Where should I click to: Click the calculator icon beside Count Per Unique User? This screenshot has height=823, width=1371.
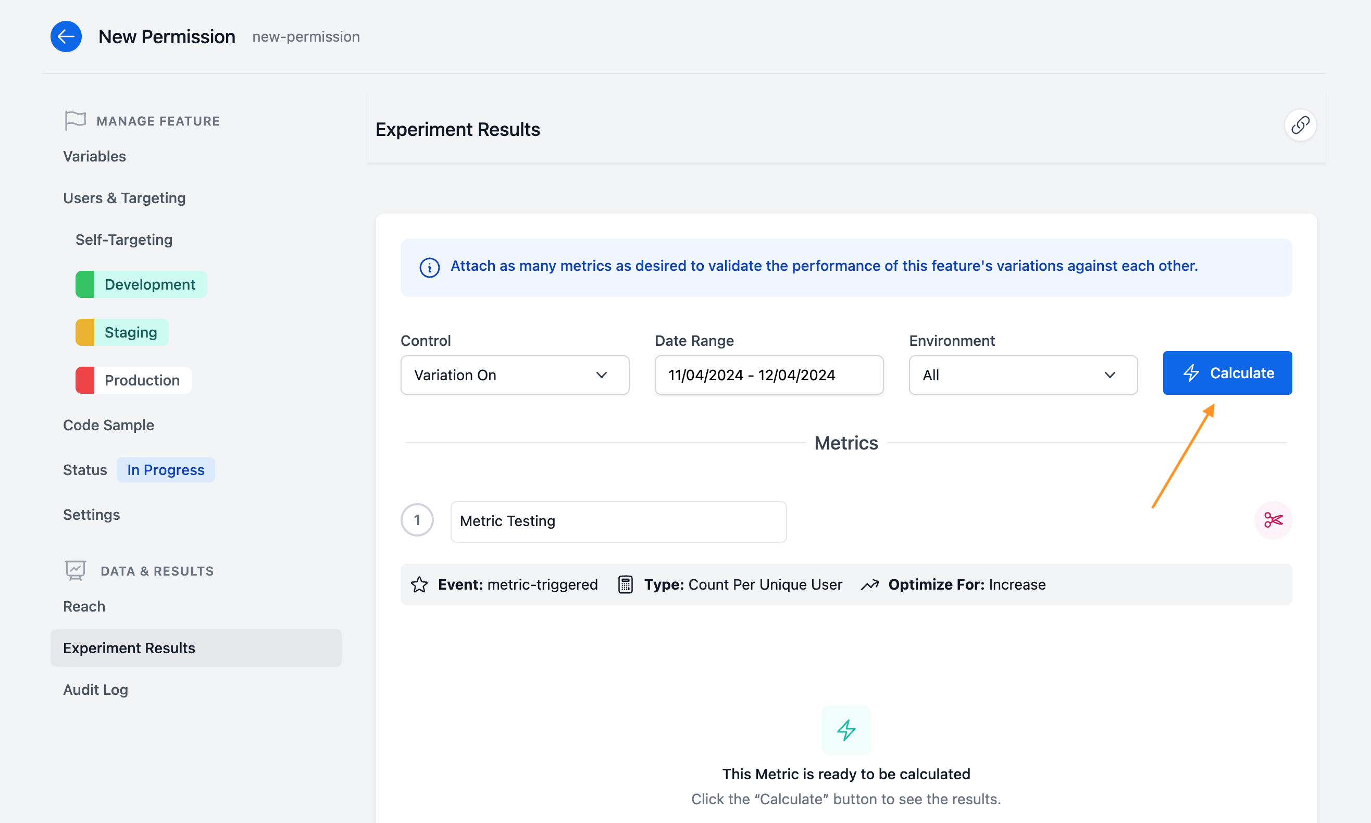point(626,584)
